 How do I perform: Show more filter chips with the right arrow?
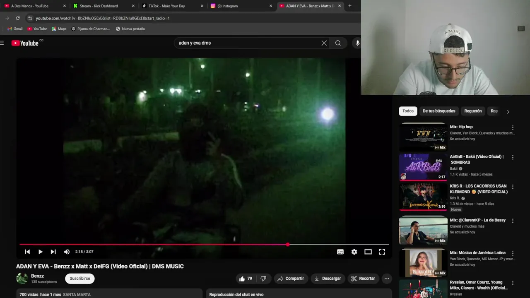point(508,111)
